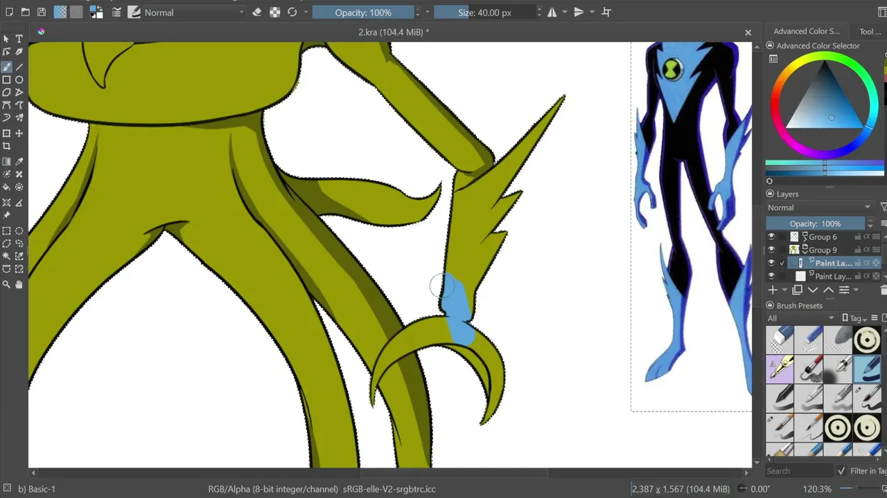Toggle wrap around mode
The width and height of the screenshot is (887, 498).
(x=606, y=12)
